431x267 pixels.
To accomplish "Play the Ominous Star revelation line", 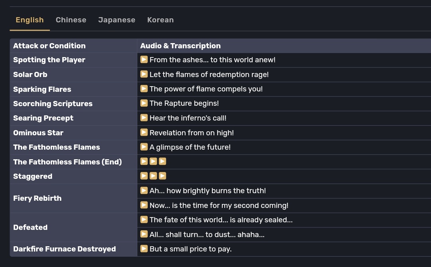I will (x=144, y=132).
